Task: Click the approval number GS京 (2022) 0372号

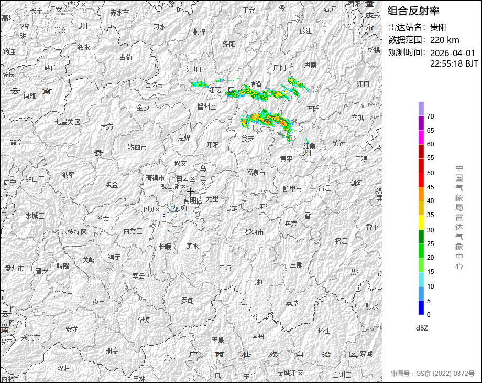Action: coord(445,374)
